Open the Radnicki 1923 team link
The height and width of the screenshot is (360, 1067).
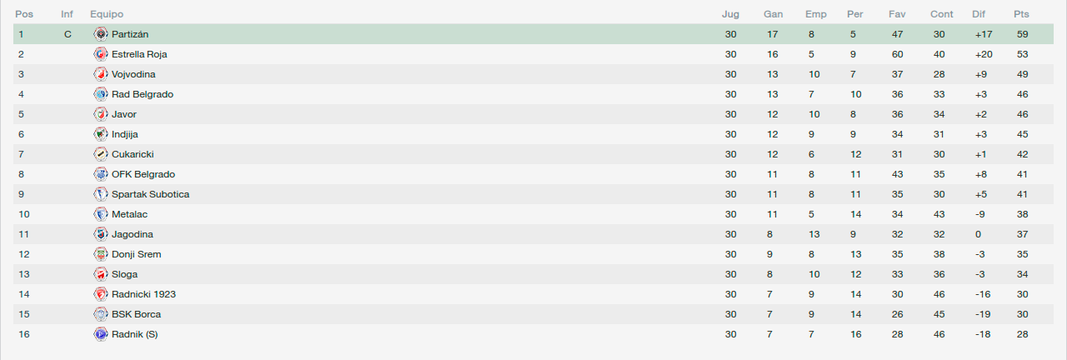pyautogui.click(x=143, y=294)
